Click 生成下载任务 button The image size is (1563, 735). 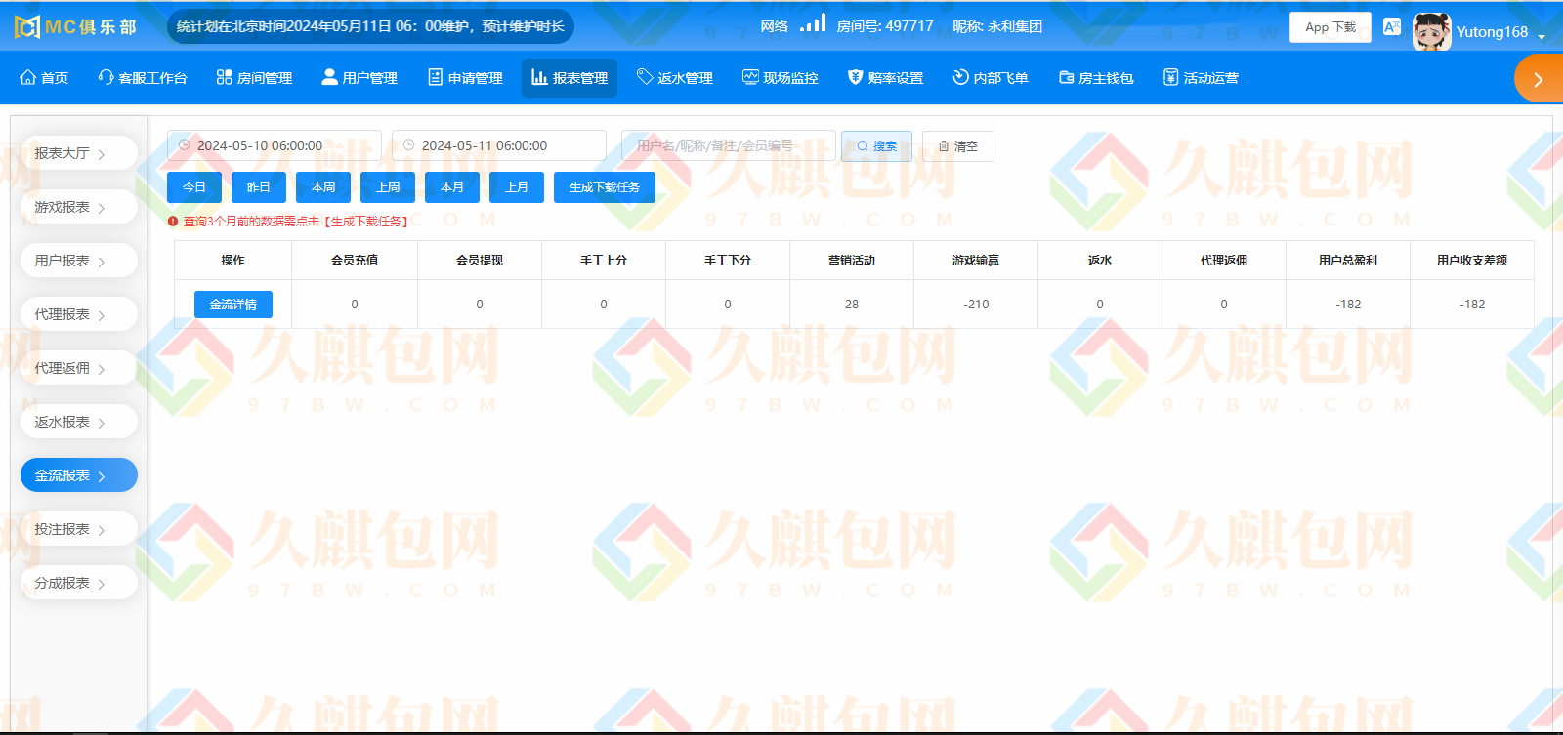pyautogui.click(x=605, y=187)
